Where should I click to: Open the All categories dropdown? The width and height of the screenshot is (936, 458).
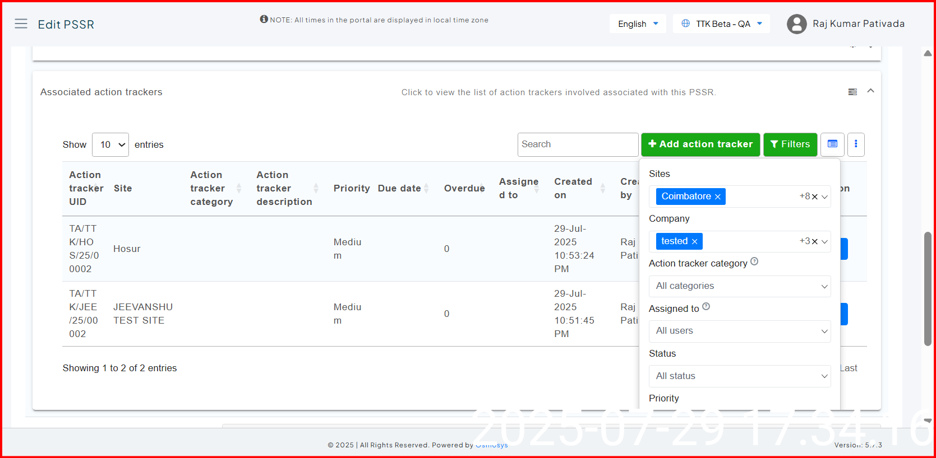[740, 286]
